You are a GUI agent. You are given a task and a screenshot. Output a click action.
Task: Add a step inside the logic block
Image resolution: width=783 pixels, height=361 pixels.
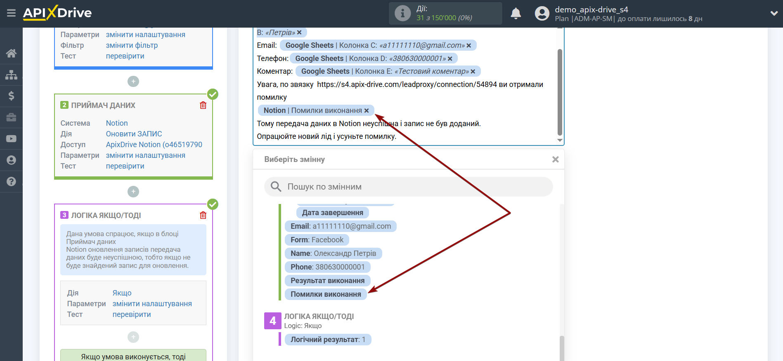[x=133, y=337]
